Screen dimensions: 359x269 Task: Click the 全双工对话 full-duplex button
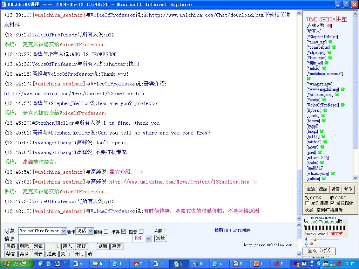point(319,251)
